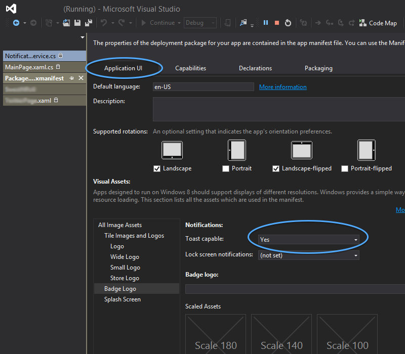Close the Package.appxmanifest tab

point(81,78)
